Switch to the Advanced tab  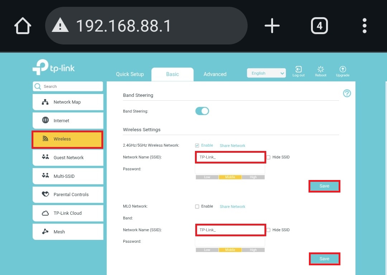(x=215, y=74)
